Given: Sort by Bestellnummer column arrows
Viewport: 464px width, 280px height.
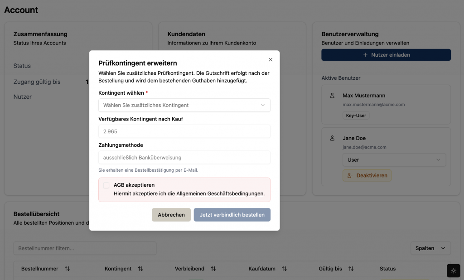Looking at the screenshot, I should pos(67,269).
